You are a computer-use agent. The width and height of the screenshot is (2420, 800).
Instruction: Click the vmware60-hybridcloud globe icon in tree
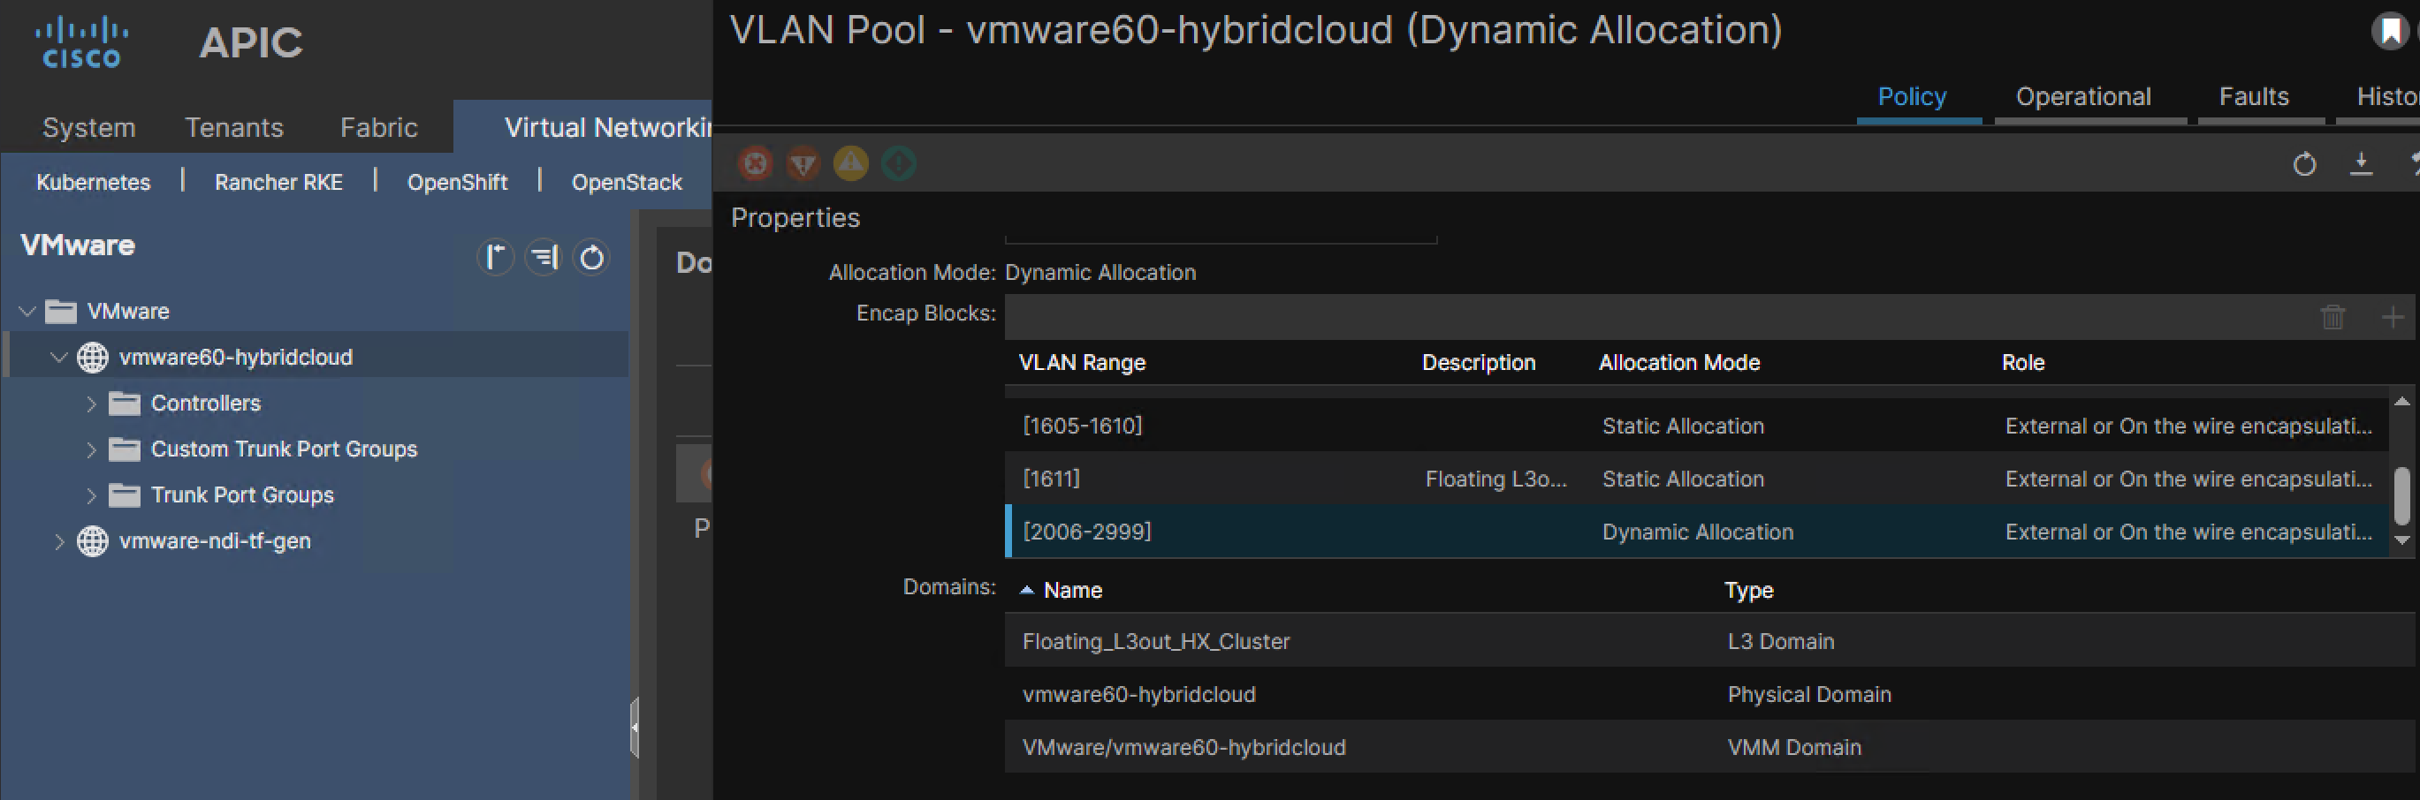pos(92,357)
